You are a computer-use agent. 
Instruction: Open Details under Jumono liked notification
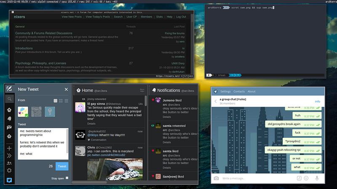[x=167, y=117]
